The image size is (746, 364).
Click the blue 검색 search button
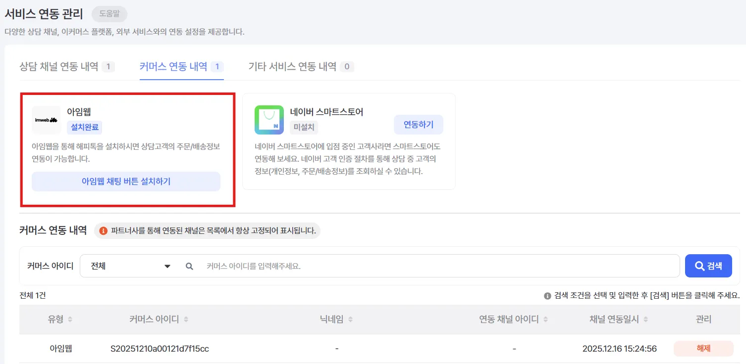708,266
